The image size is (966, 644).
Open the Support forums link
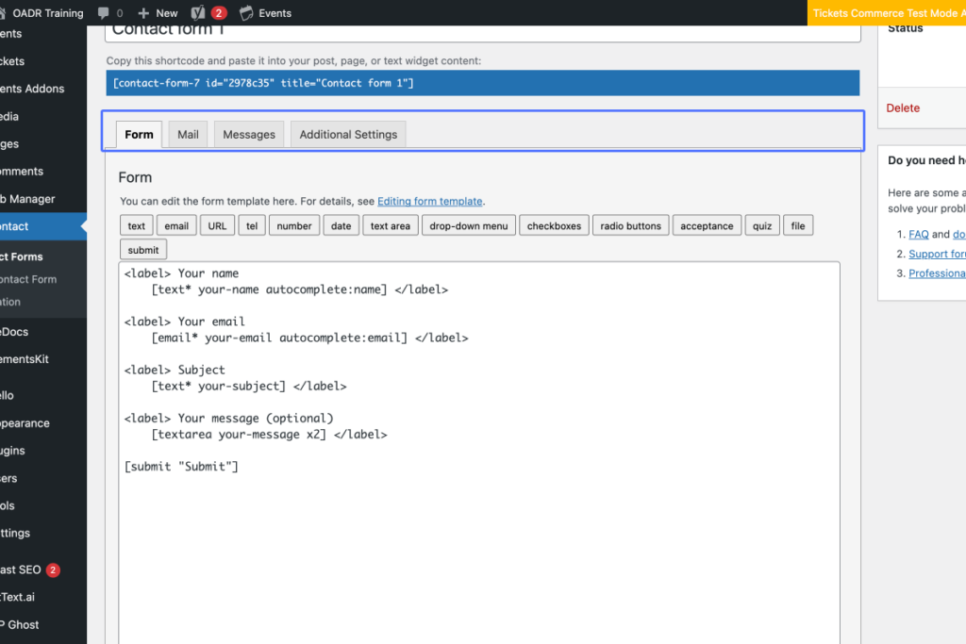coord(937,254)
